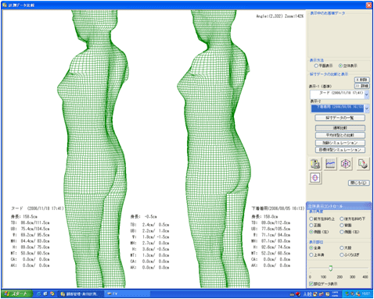Uncheck the 部位データ表示 checkbox
374x299 pixels.
coord(311,284)
